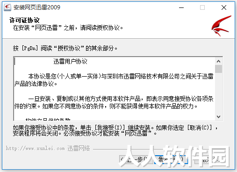Click the note starting 如果你接受协议中的条款

click(x=115, y=130)
